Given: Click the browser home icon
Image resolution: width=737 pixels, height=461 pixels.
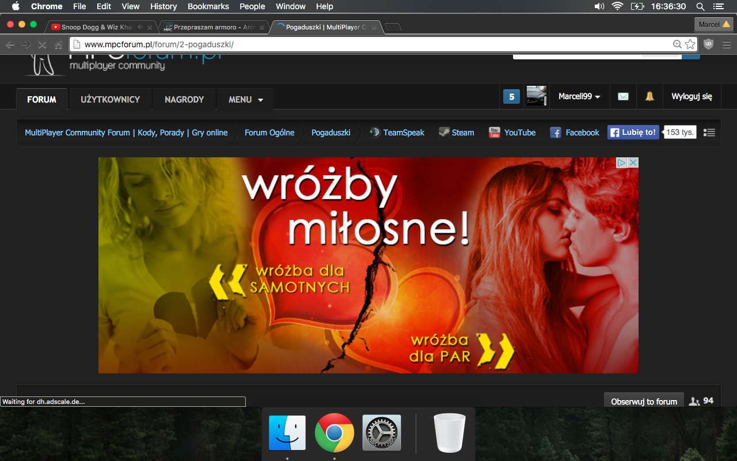Looking at the screenshot, I should pyautogui.click(x=58, y=44).
